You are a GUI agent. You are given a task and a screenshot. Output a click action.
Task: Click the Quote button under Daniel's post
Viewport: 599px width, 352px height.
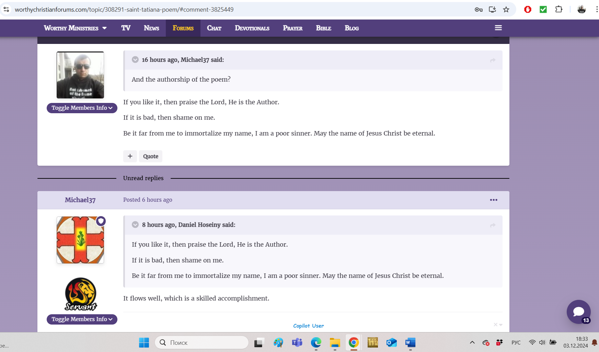click(151, 156)
